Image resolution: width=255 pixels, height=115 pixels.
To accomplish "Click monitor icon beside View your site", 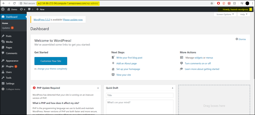I will click(113, 75).
